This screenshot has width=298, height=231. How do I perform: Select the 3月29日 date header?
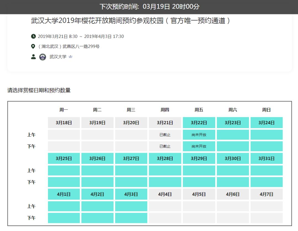point(199,158)
